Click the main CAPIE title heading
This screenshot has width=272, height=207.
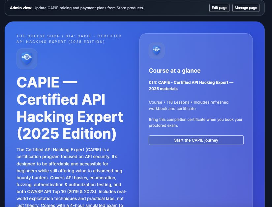(70, 108)
